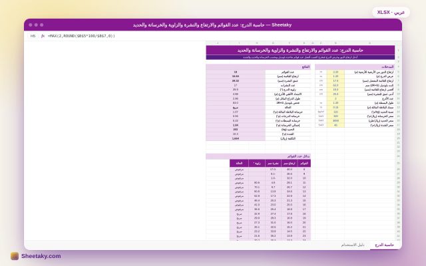
Task: Select the yellow input cell with value 0.15
Action: 335,108
